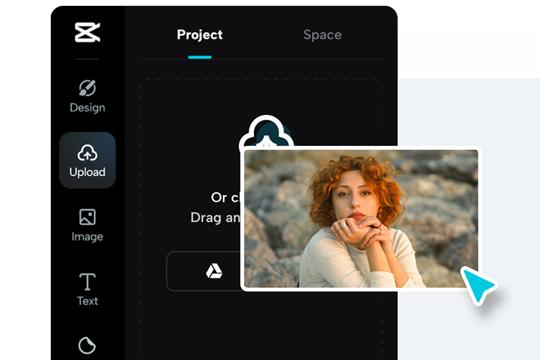Open the Stickers panel icon
The width and height of the screenshot is (540, 360).
point(87,345)
